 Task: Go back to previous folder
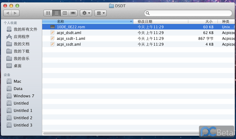coord(8,13)
